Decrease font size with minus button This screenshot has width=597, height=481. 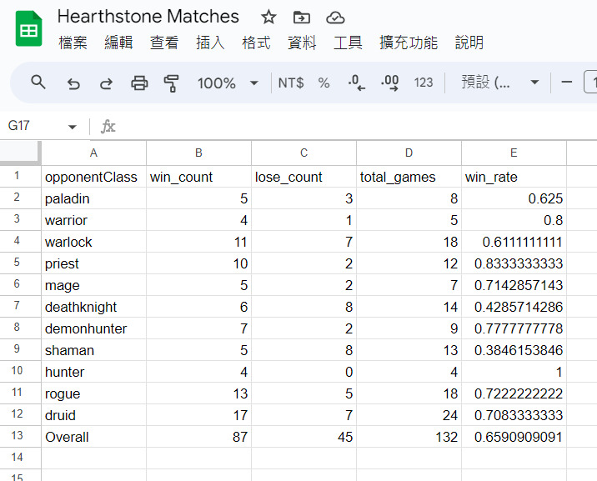point(566,83)
